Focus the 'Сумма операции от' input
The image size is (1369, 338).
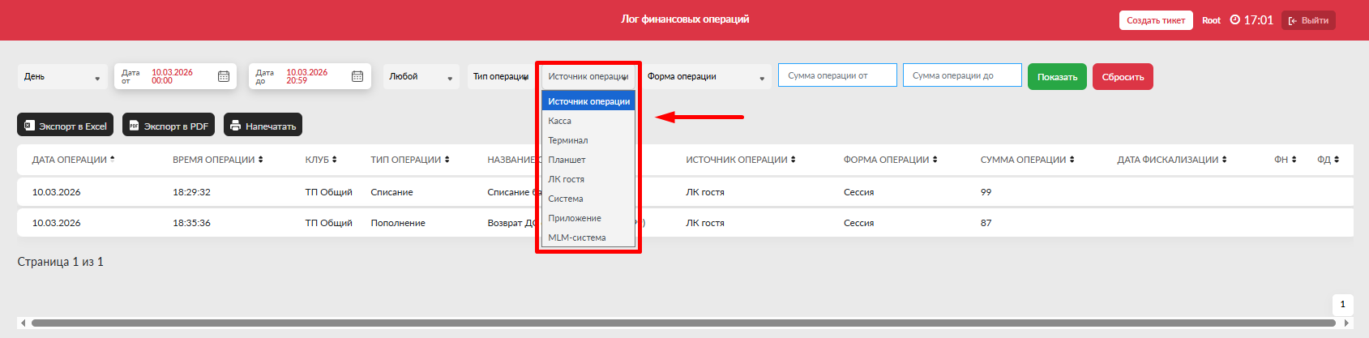pos(837,75)
